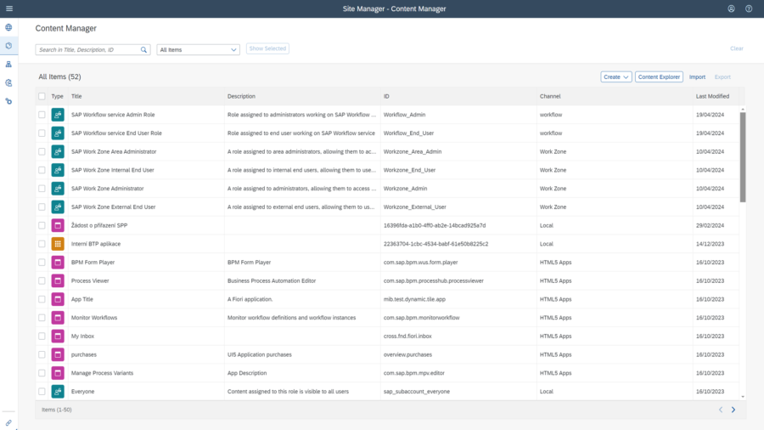
Task: Open the help question mark icon
Action: pos(749,8)
